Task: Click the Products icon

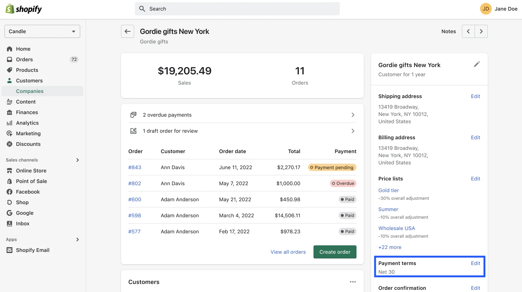Action: (9, 70)
